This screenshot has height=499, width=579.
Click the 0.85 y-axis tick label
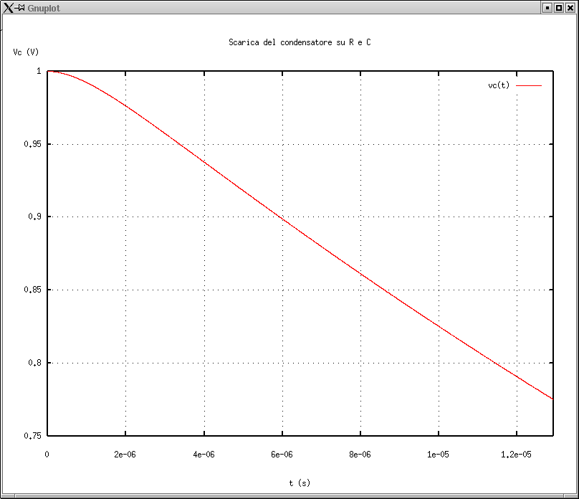pyautogui.click(x=32, y=290)
